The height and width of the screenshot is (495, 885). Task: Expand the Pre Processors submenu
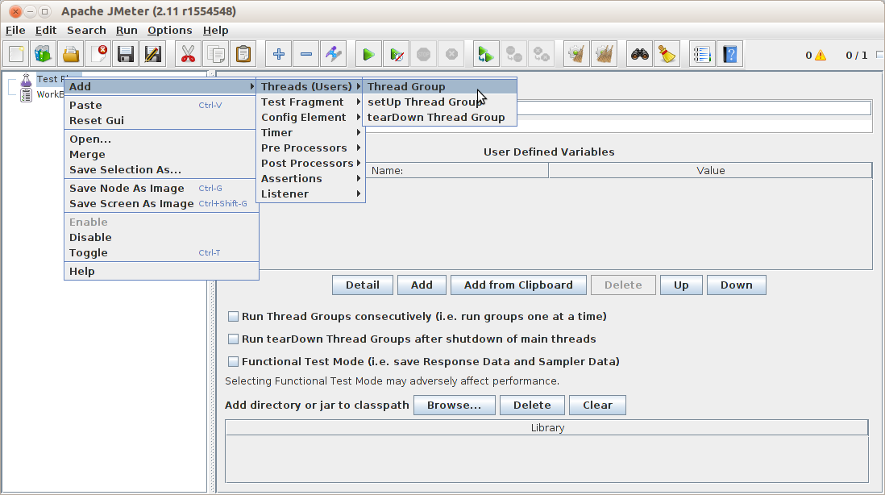pos(310,148)
